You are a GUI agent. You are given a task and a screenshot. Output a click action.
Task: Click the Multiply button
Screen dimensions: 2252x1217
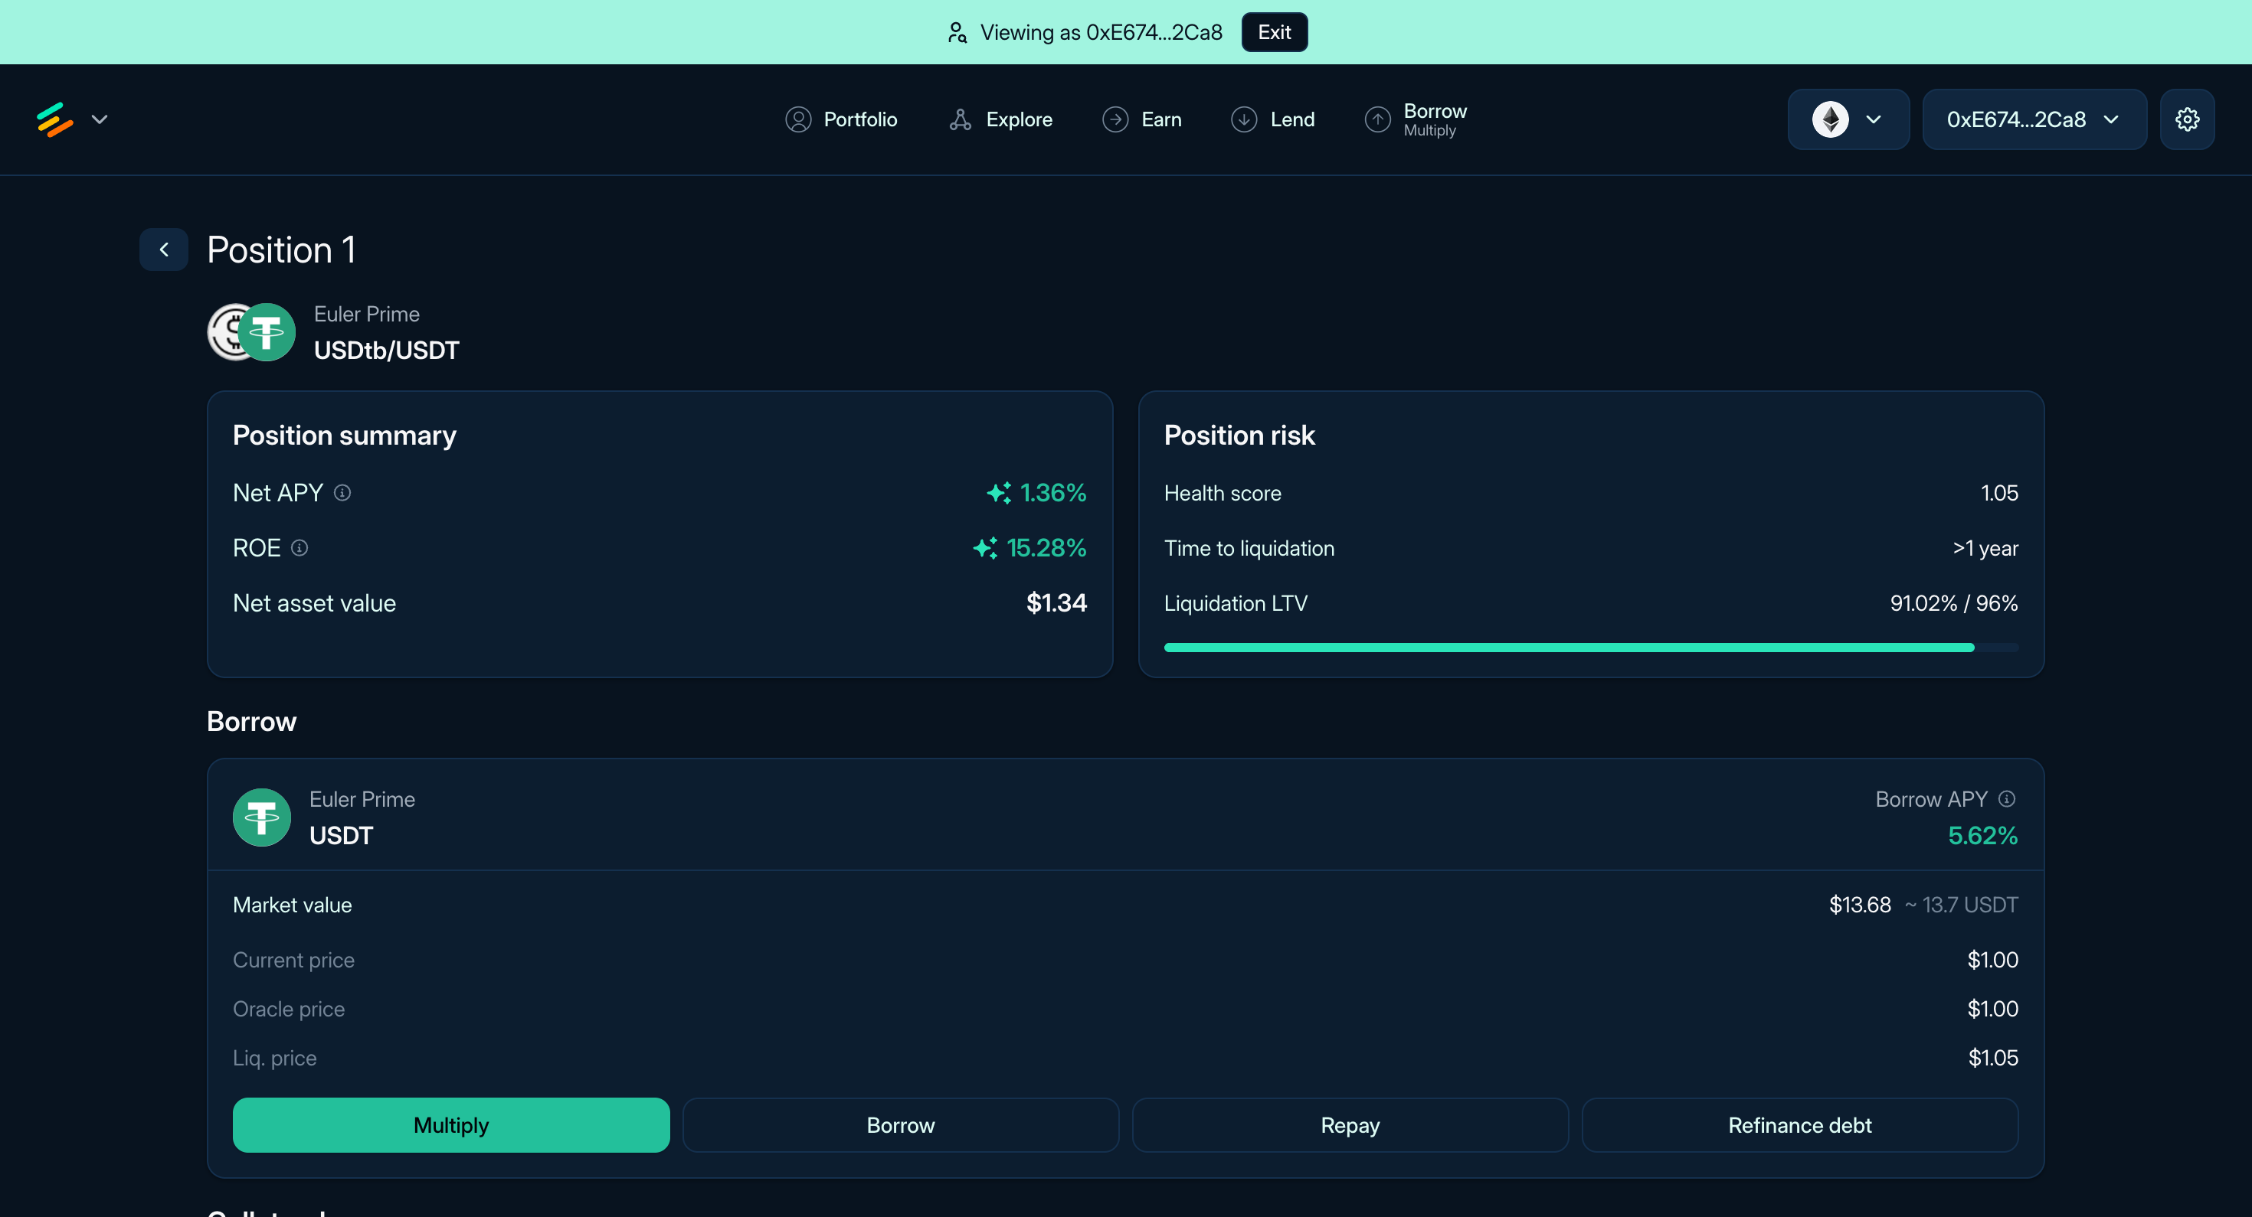[x=451, y=1125]
